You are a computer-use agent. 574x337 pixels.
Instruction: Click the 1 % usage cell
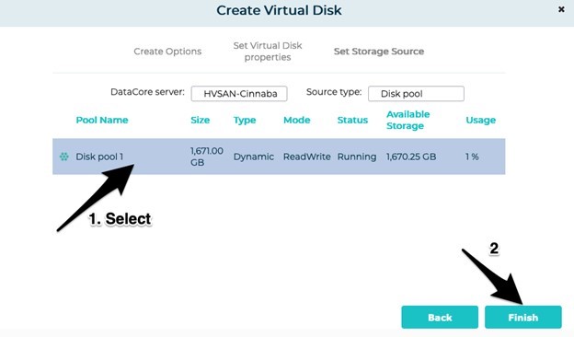472,157
